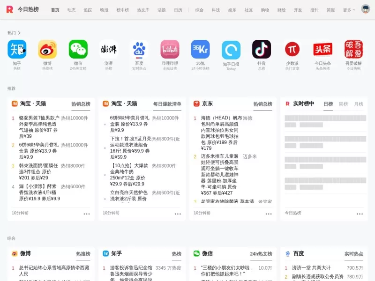Open 百度 实时热点 from its icon
Viewport: 375px width, 281px height.
point(139,49)
